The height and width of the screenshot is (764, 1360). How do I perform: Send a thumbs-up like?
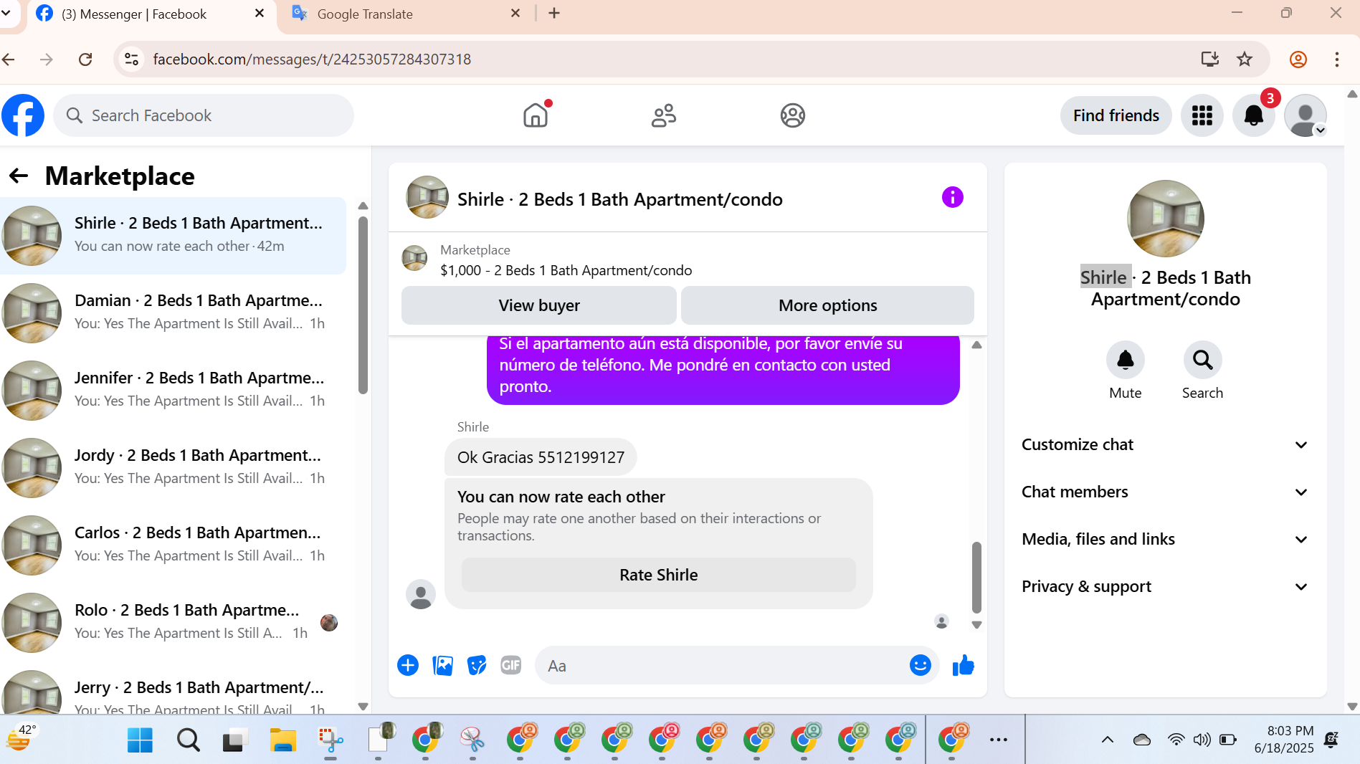[x=963, y=666]
